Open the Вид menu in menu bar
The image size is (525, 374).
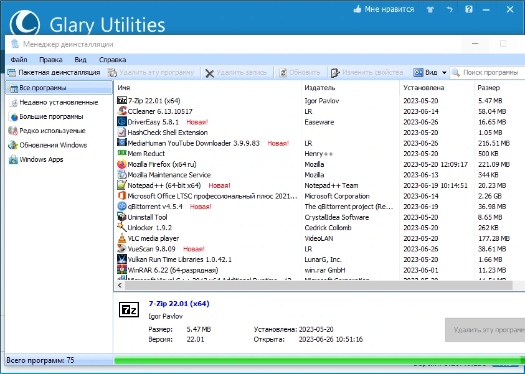[80, 60]
